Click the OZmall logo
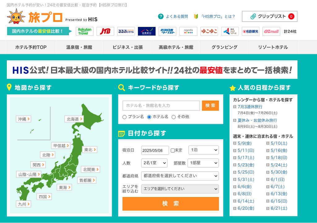 (x=271, y=31)
